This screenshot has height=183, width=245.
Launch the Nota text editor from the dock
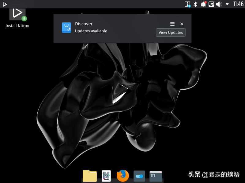coord(106,176)
